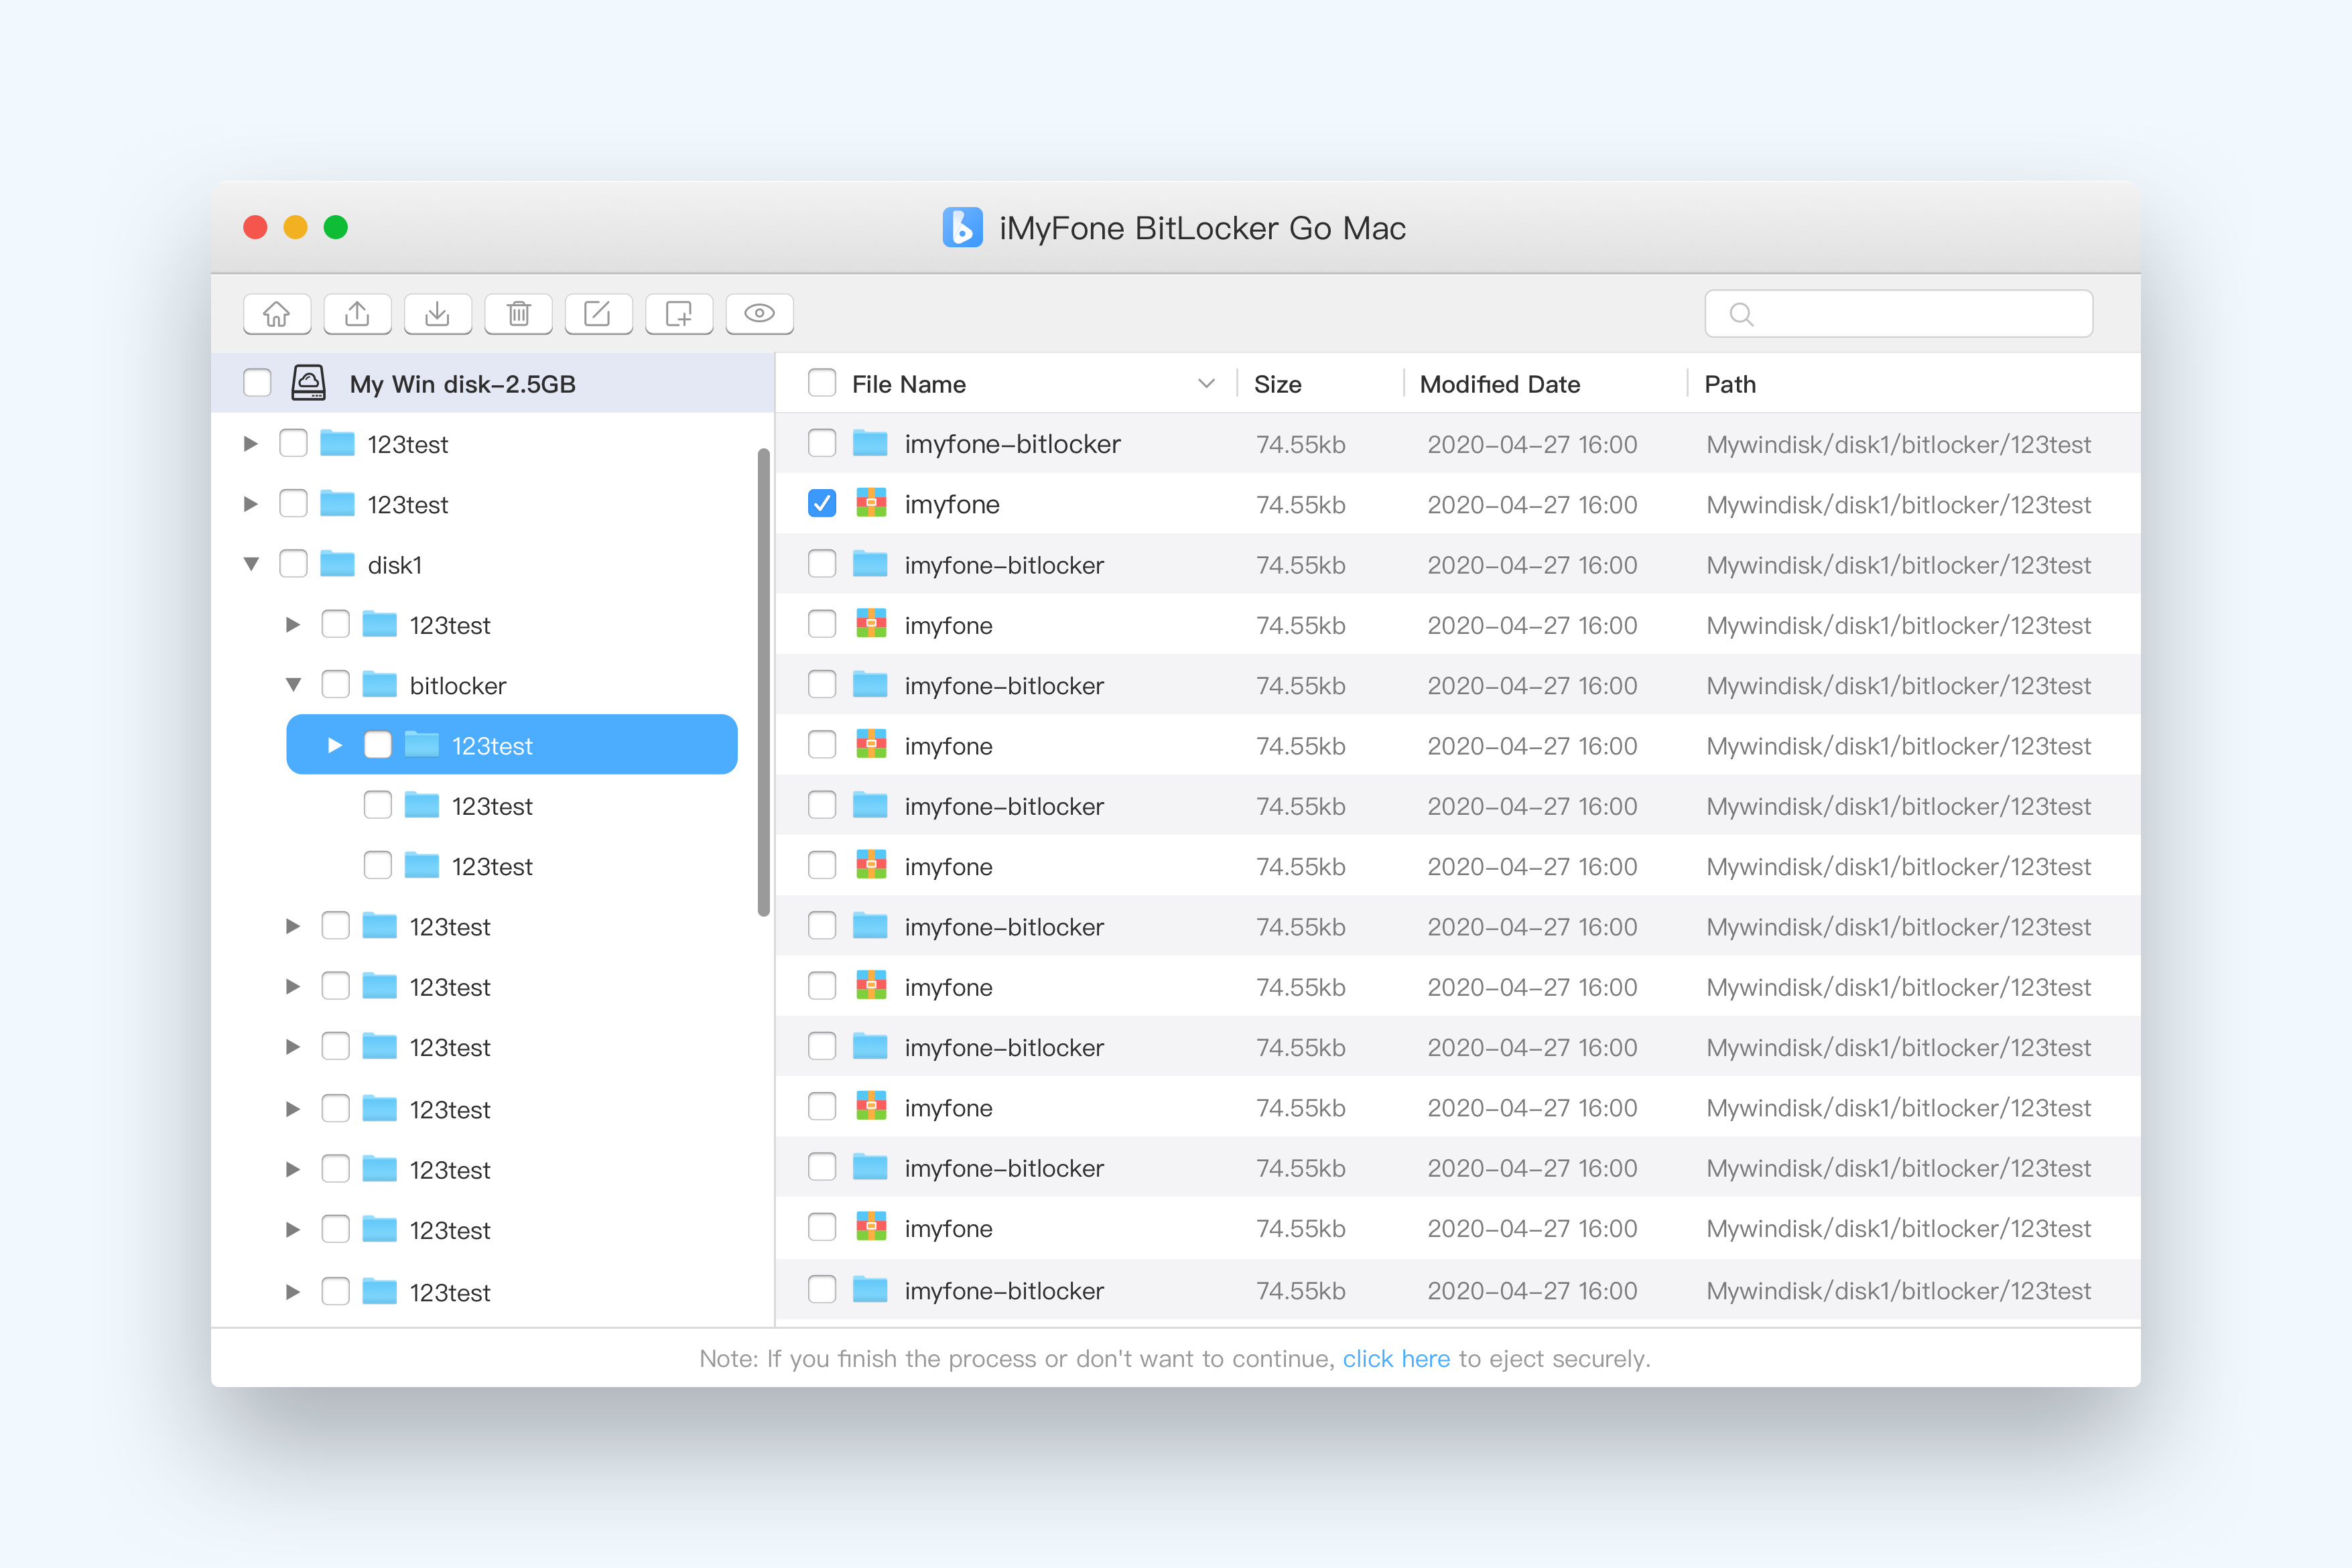Click the download/import toolbar icon
This screenshot has height=1568, width=2352.
(437, 314)
